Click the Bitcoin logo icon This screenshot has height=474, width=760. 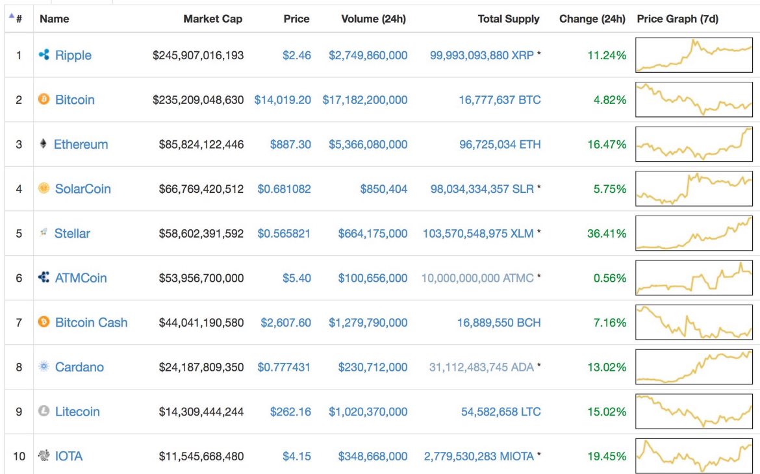click(x=44, y=99)
